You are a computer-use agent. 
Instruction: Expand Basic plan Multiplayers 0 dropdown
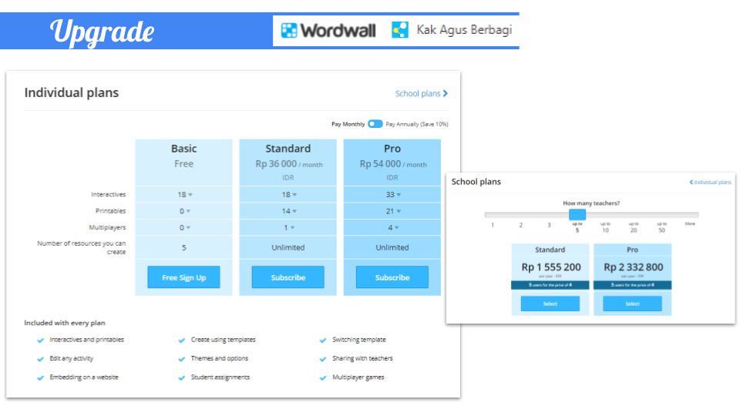tap(184, 227)
